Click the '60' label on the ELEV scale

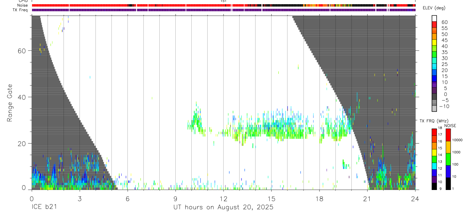[x=444, y=22]
